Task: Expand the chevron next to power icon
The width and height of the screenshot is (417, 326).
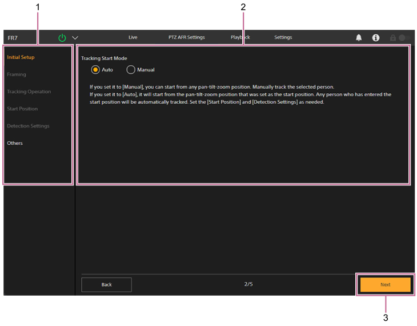Action: 75,38
